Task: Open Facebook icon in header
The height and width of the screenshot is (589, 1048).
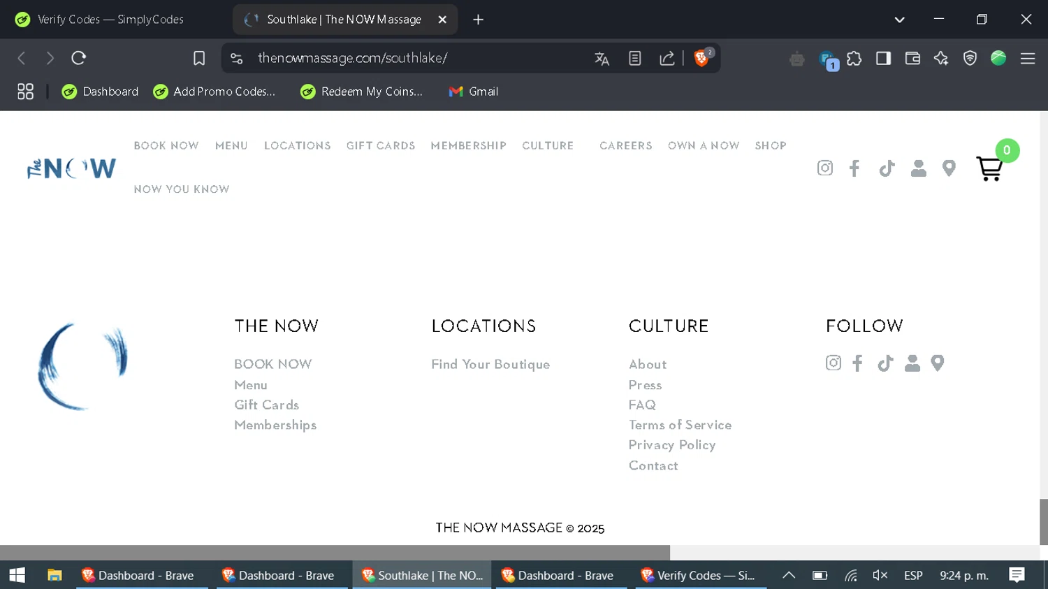Action: pos(854,168)
